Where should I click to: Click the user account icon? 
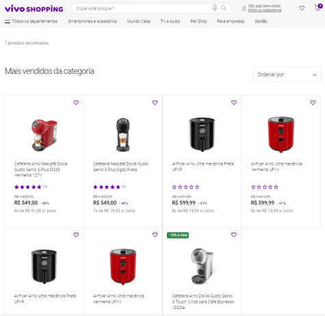244,8
